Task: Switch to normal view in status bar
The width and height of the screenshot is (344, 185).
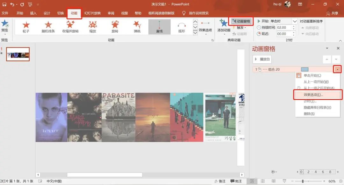Action: [252, 181]
